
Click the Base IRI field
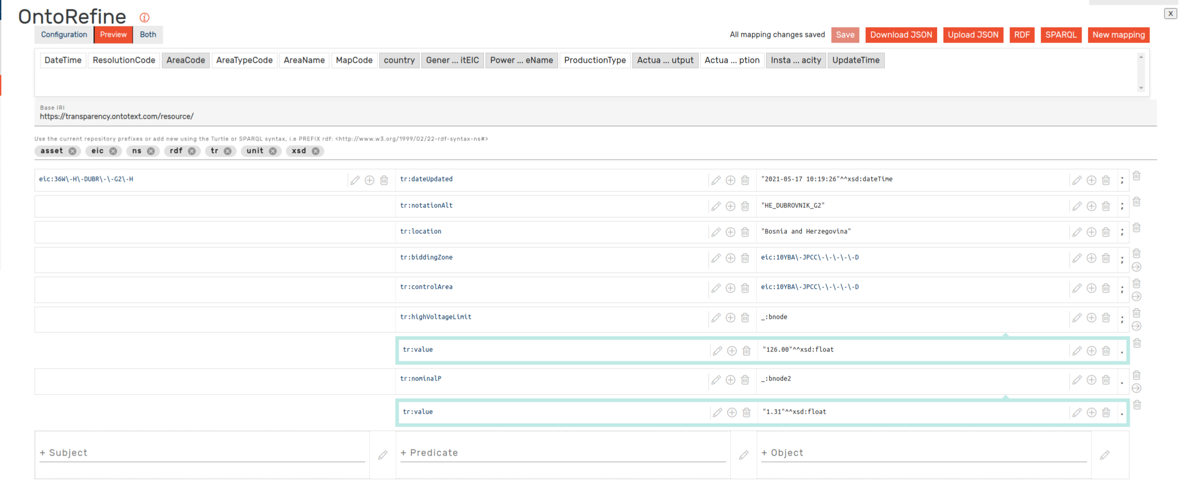point(595,113)
